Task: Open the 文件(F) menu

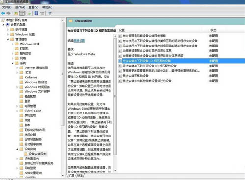Action: (7, 7)
